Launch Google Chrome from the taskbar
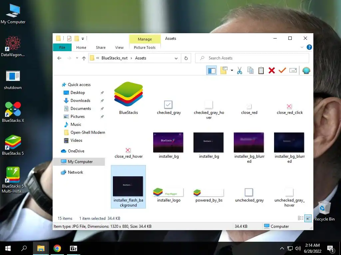341x255 pixels. (57, 248)
